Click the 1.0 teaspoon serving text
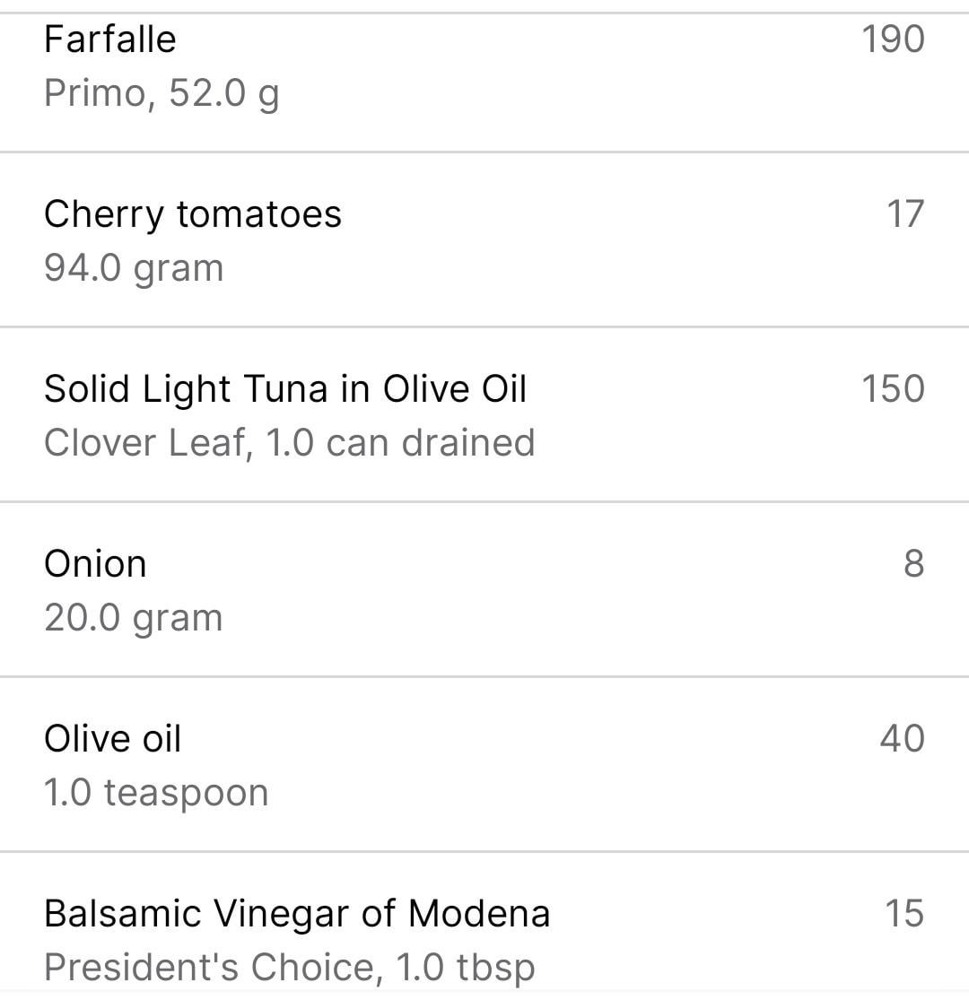This screenshot has width=969, height=1000. (x=156, y=793)
